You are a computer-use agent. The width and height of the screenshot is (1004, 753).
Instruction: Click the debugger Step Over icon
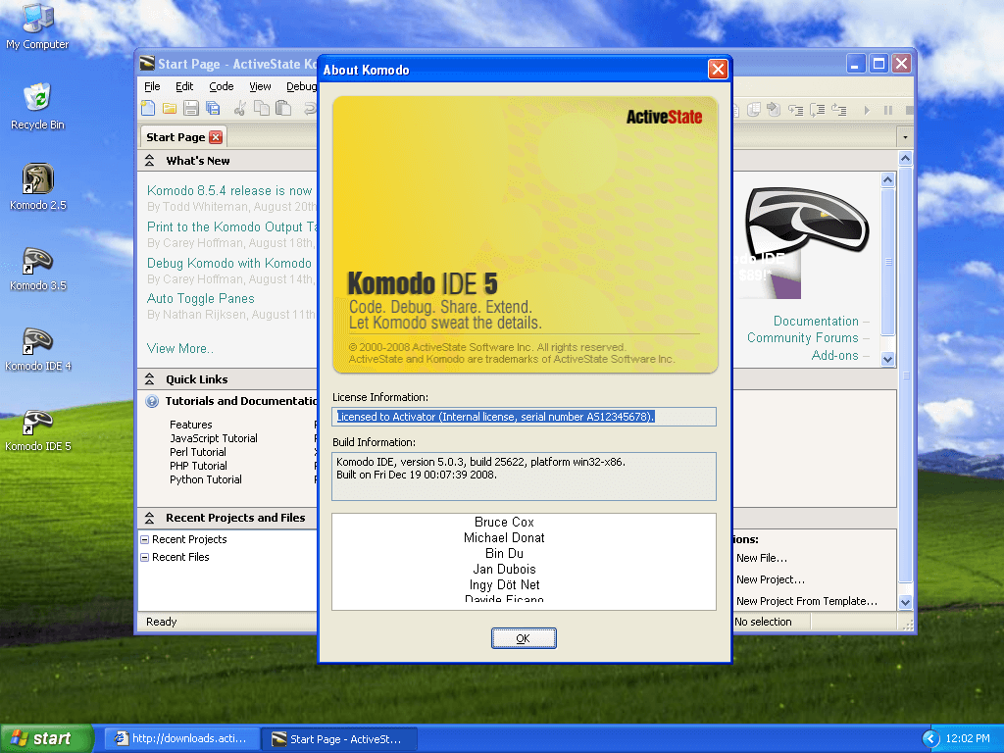point(815,110)
